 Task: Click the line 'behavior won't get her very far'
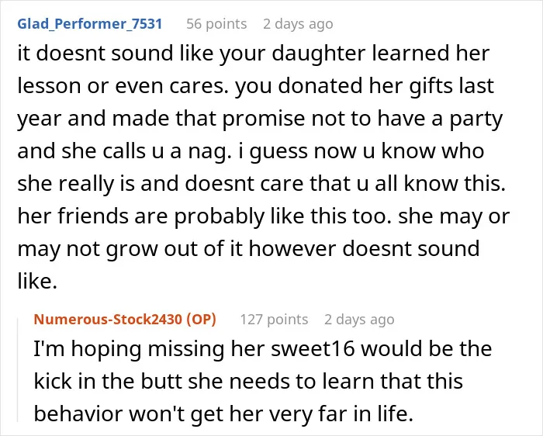(223, 414)
